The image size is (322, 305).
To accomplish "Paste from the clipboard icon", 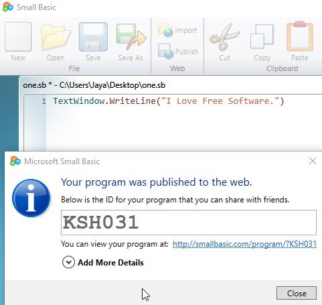I will 300,36.
